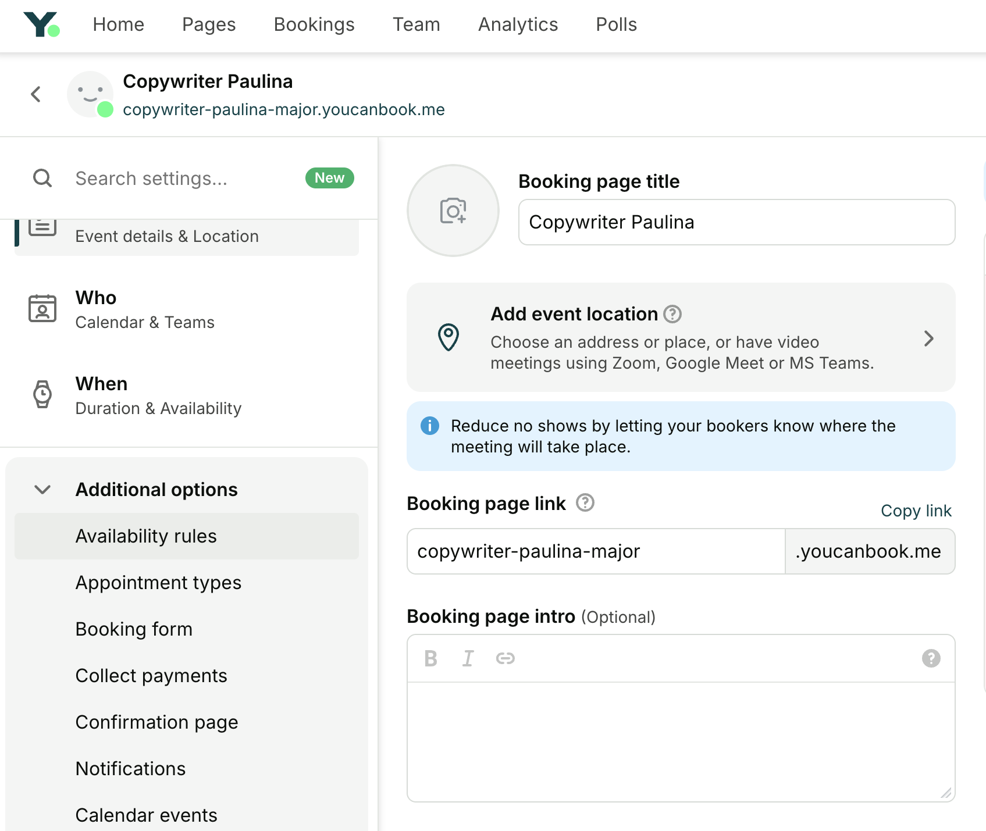
Task: Open the search settings magnifier icon
Action: click(41, 178)
